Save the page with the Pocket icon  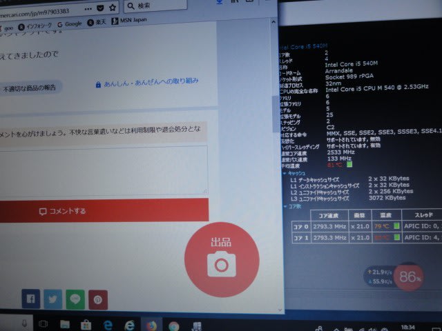pos(102,6)
